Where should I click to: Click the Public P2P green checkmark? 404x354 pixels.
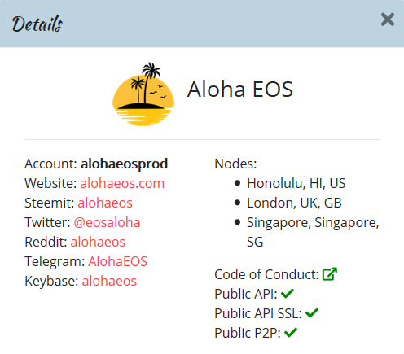(291, 333)
